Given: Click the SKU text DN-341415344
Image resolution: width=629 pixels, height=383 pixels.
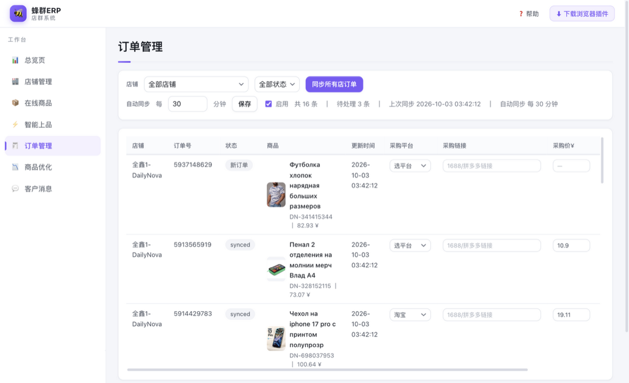Looking at the screenshot, I should 311,217.
